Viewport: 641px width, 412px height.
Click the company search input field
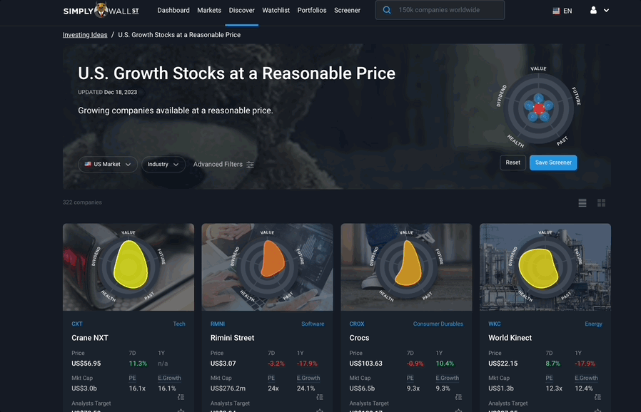[x=440, y=10]
